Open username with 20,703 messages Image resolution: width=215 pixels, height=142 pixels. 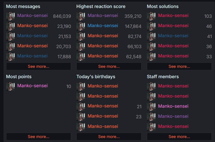[33, 46]
